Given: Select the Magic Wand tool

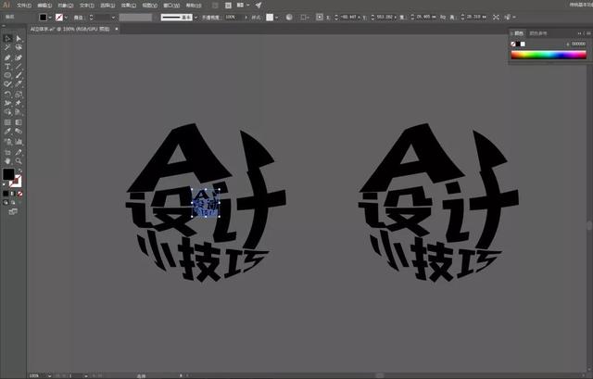Looking at the screenshot, I should (x=7, y=47).
